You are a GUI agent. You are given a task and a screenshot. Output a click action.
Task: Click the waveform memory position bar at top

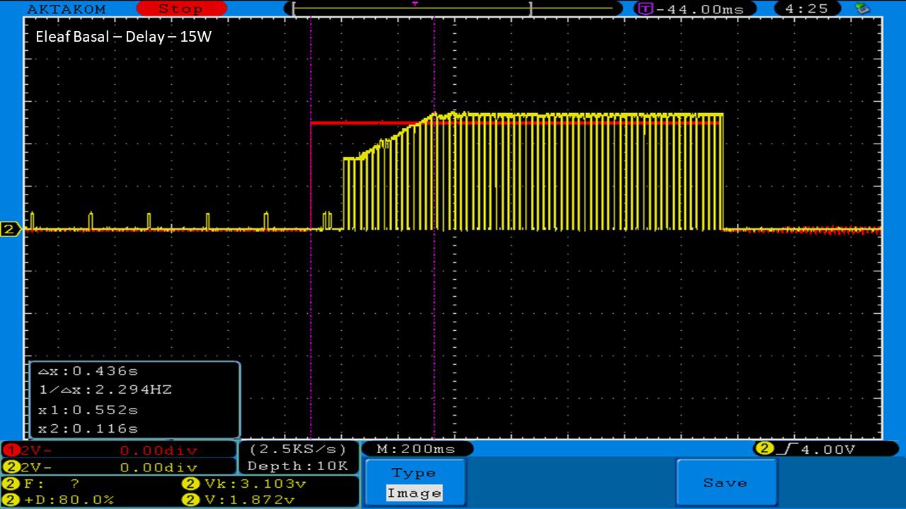pyautogui.click(x=453, y=9)
